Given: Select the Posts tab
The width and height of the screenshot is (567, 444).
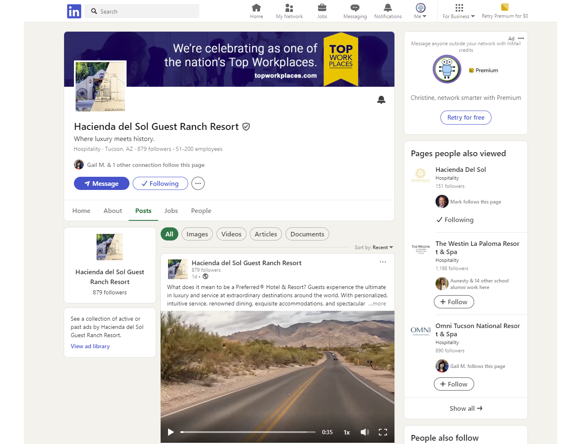Looking at the screenshot, I should pos(143,210).
